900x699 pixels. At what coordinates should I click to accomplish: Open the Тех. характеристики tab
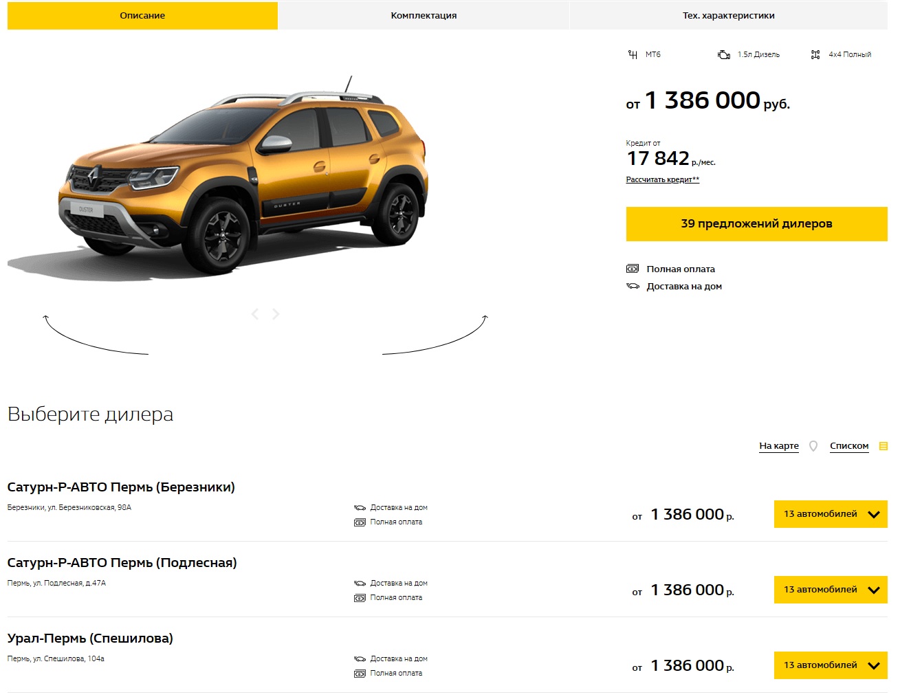[728, 15]
